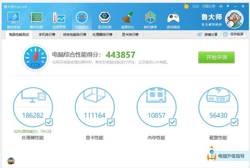Open 游戏精选 gamepad icon

pyautogui.click(x=173, y=19)
